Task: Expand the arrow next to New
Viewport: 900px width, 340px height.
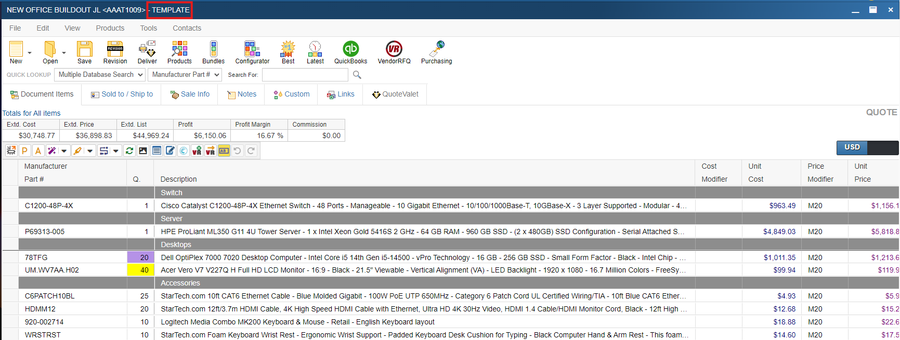Action: click(x=30, y=52)
